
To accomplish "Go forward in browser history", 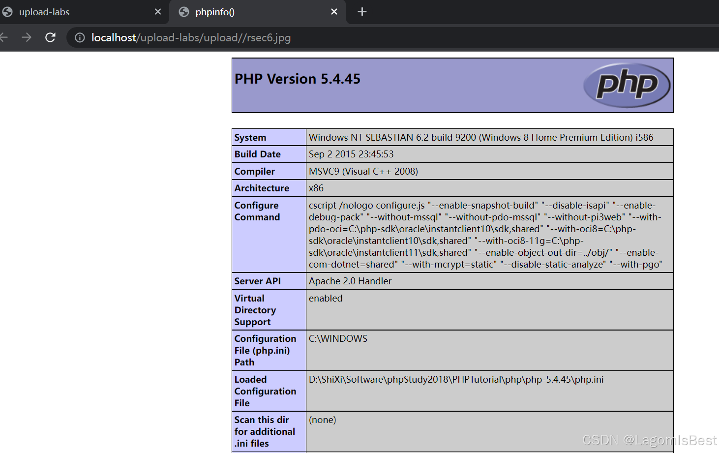I will (x=27, y=37).
